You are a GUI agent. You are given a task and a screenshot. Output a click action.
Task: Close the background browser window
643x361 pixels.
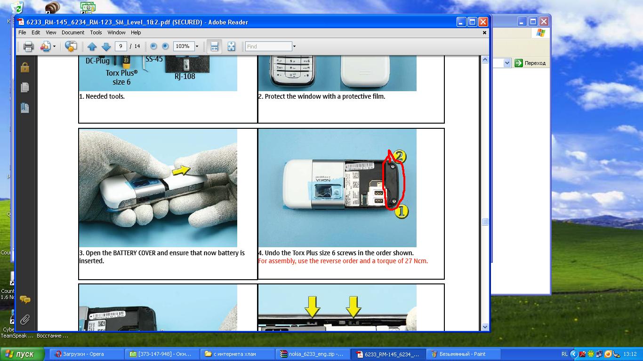point(544,22)
